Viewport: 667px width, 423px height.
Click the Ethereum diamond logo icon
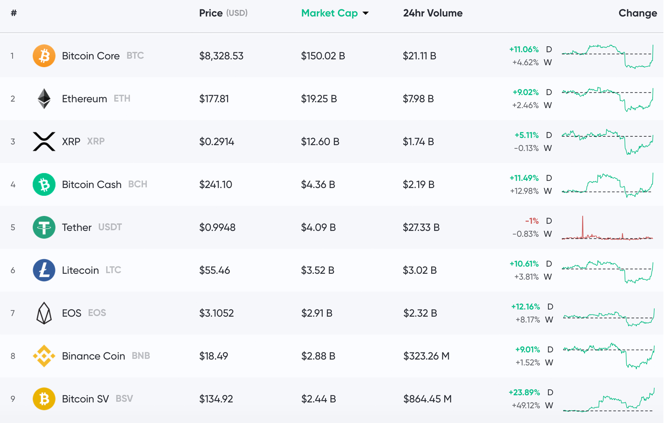44,99
